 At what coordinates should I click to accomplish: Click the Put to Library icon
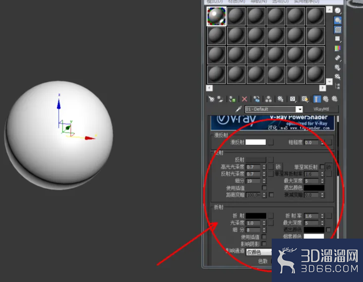tap(281, 99)
